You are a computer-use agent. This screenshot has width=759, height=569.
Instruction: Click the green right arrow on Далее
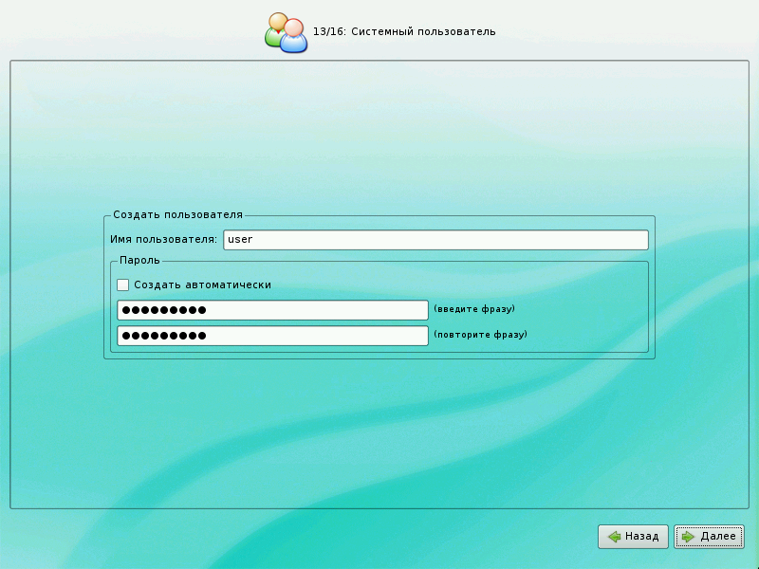coord(689,537)
